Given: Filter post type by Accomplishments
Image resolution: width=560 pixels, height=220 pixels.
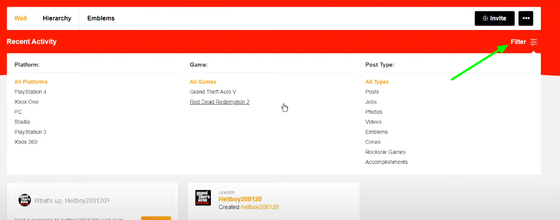Looking at the screenshot, I should point(386,162).
